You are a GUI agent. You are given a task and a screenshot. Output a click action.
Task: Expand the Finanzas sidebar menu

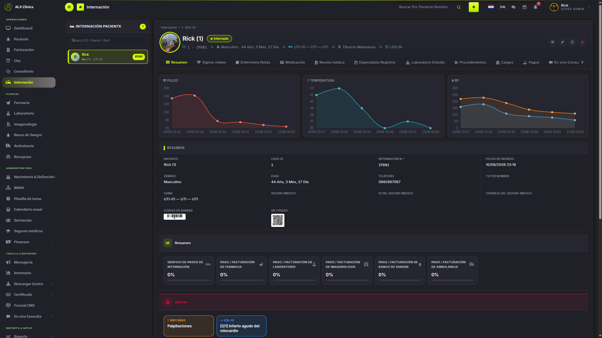(x=29, y=242)
